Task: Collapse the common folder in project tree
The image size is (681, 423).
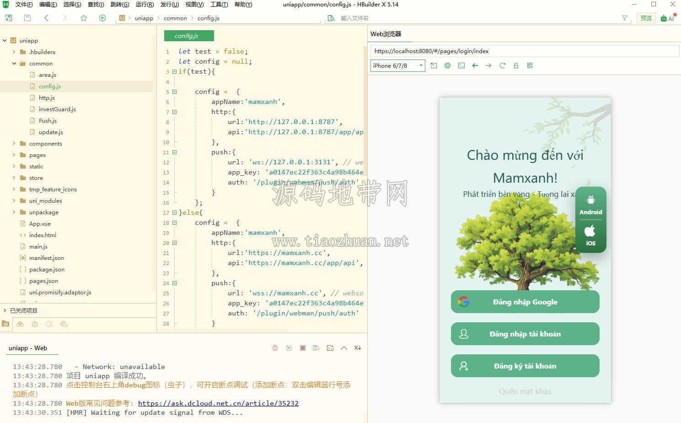Action: coord(14,63)
